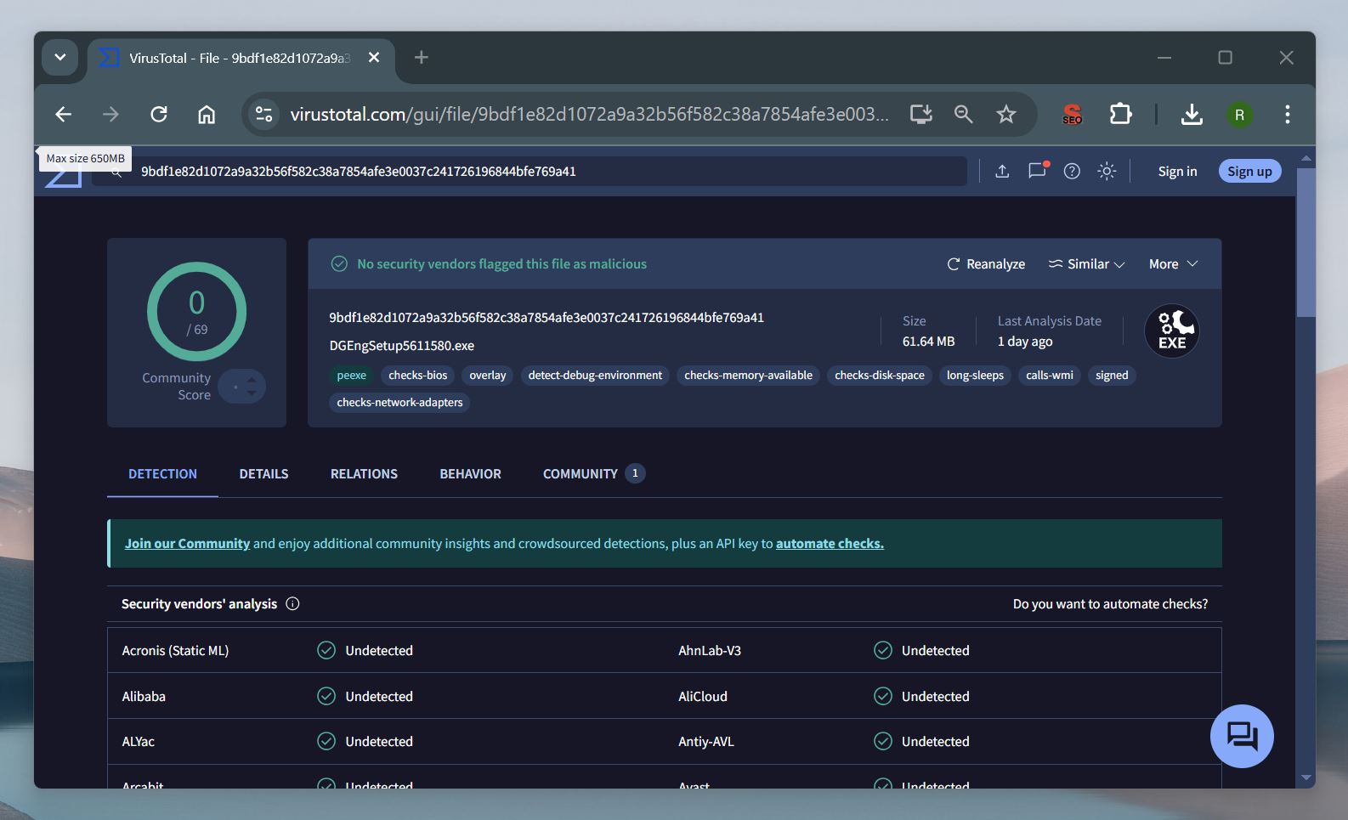Viewport: 1348px width, 820px height.
Task: Switch to the DETECTION tab
Action: point(162,473)
